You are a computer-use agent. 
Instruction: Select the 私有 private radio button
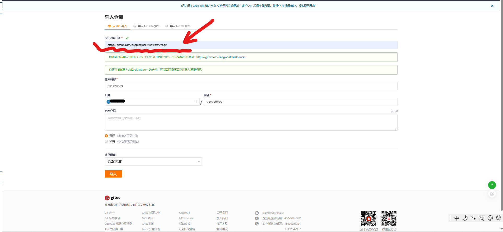click(x=106, y=141)
